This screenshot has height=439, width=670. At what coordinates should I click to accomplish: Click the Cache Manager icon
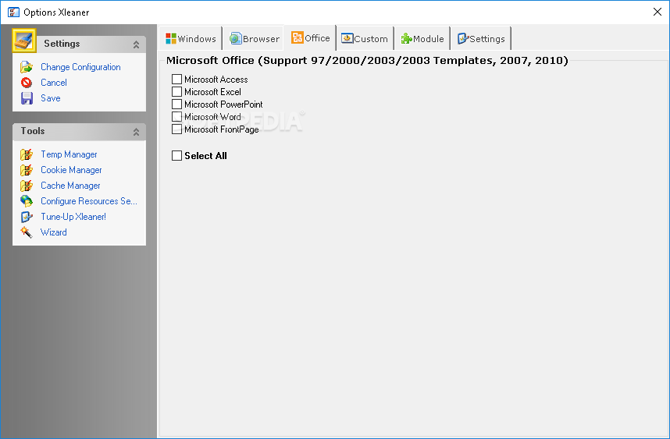[x=27, y=186]
